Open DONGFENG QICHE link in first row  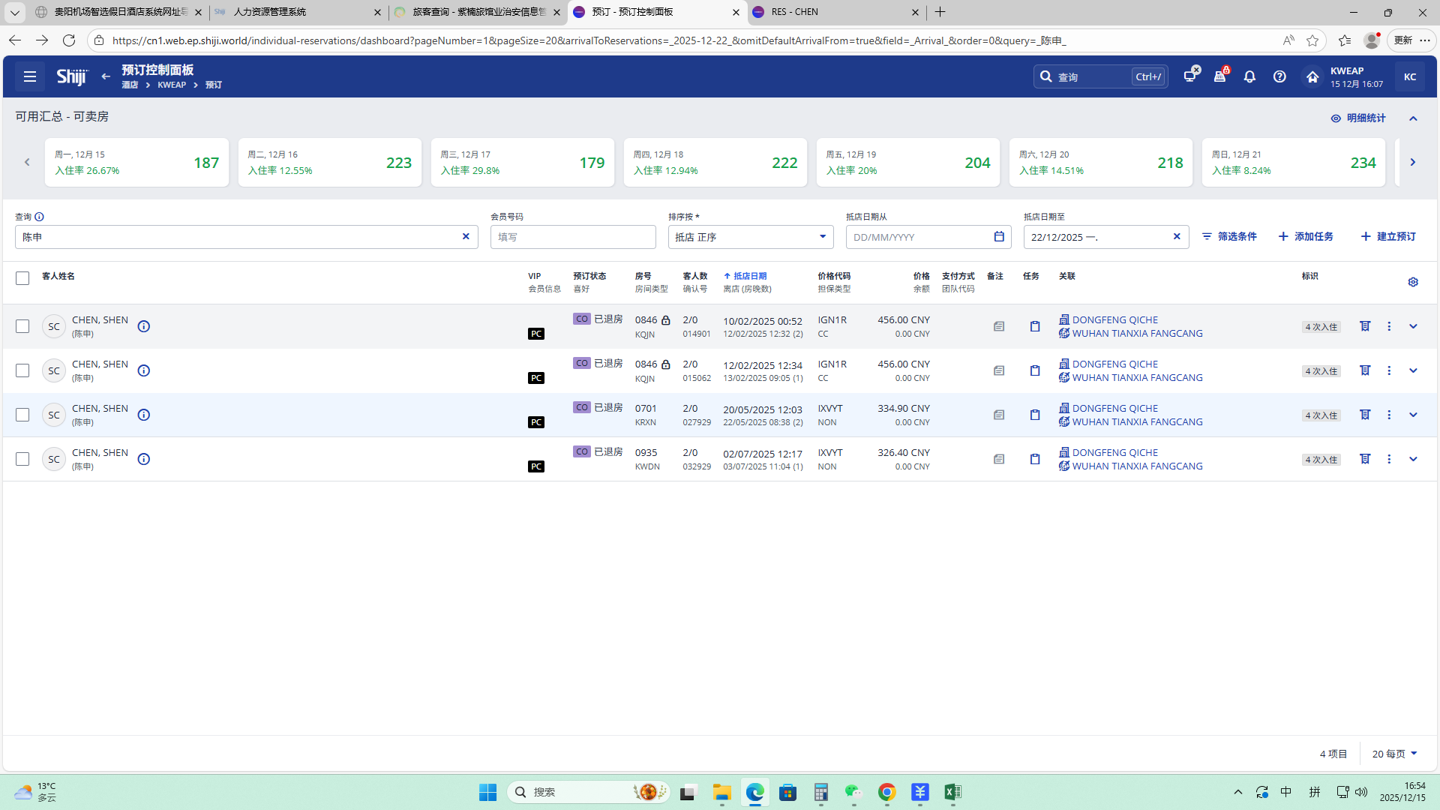1114,319
